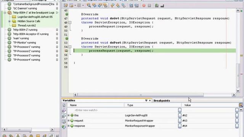Suspend the 'TP-Processor1' thread button

tap(57, 47)
